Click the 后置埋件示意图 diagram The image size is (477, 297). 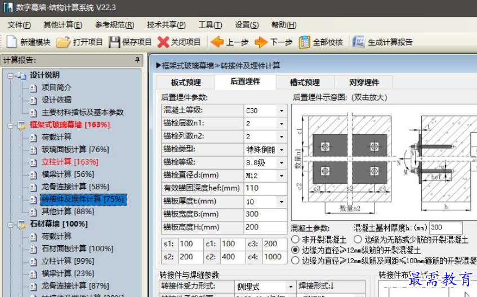pos(384,162)
